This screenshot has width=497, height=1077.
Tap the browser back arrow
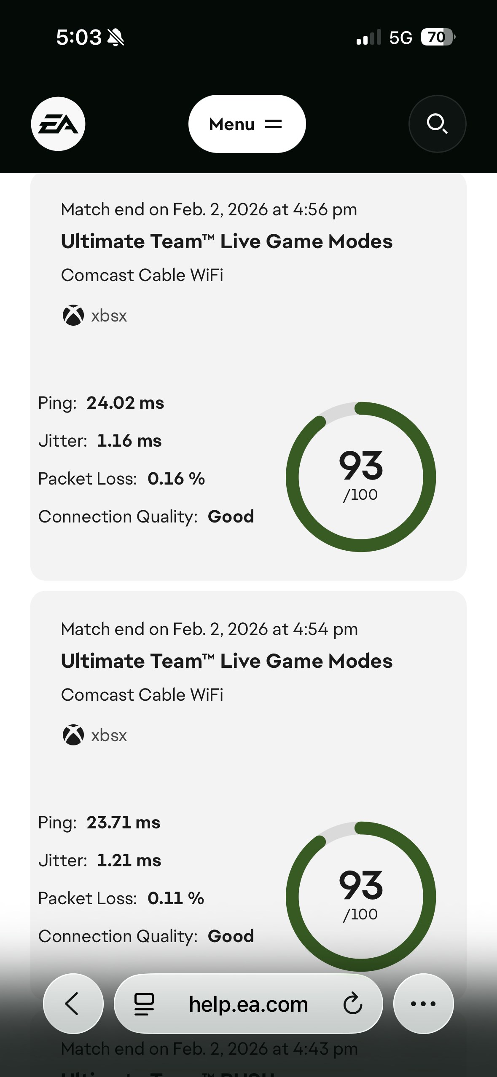click(73, 1004)
